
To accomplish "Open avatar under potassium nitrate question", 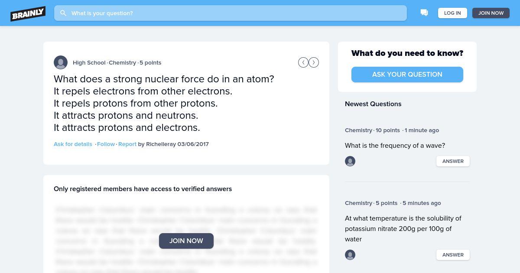I will point(350,255).
